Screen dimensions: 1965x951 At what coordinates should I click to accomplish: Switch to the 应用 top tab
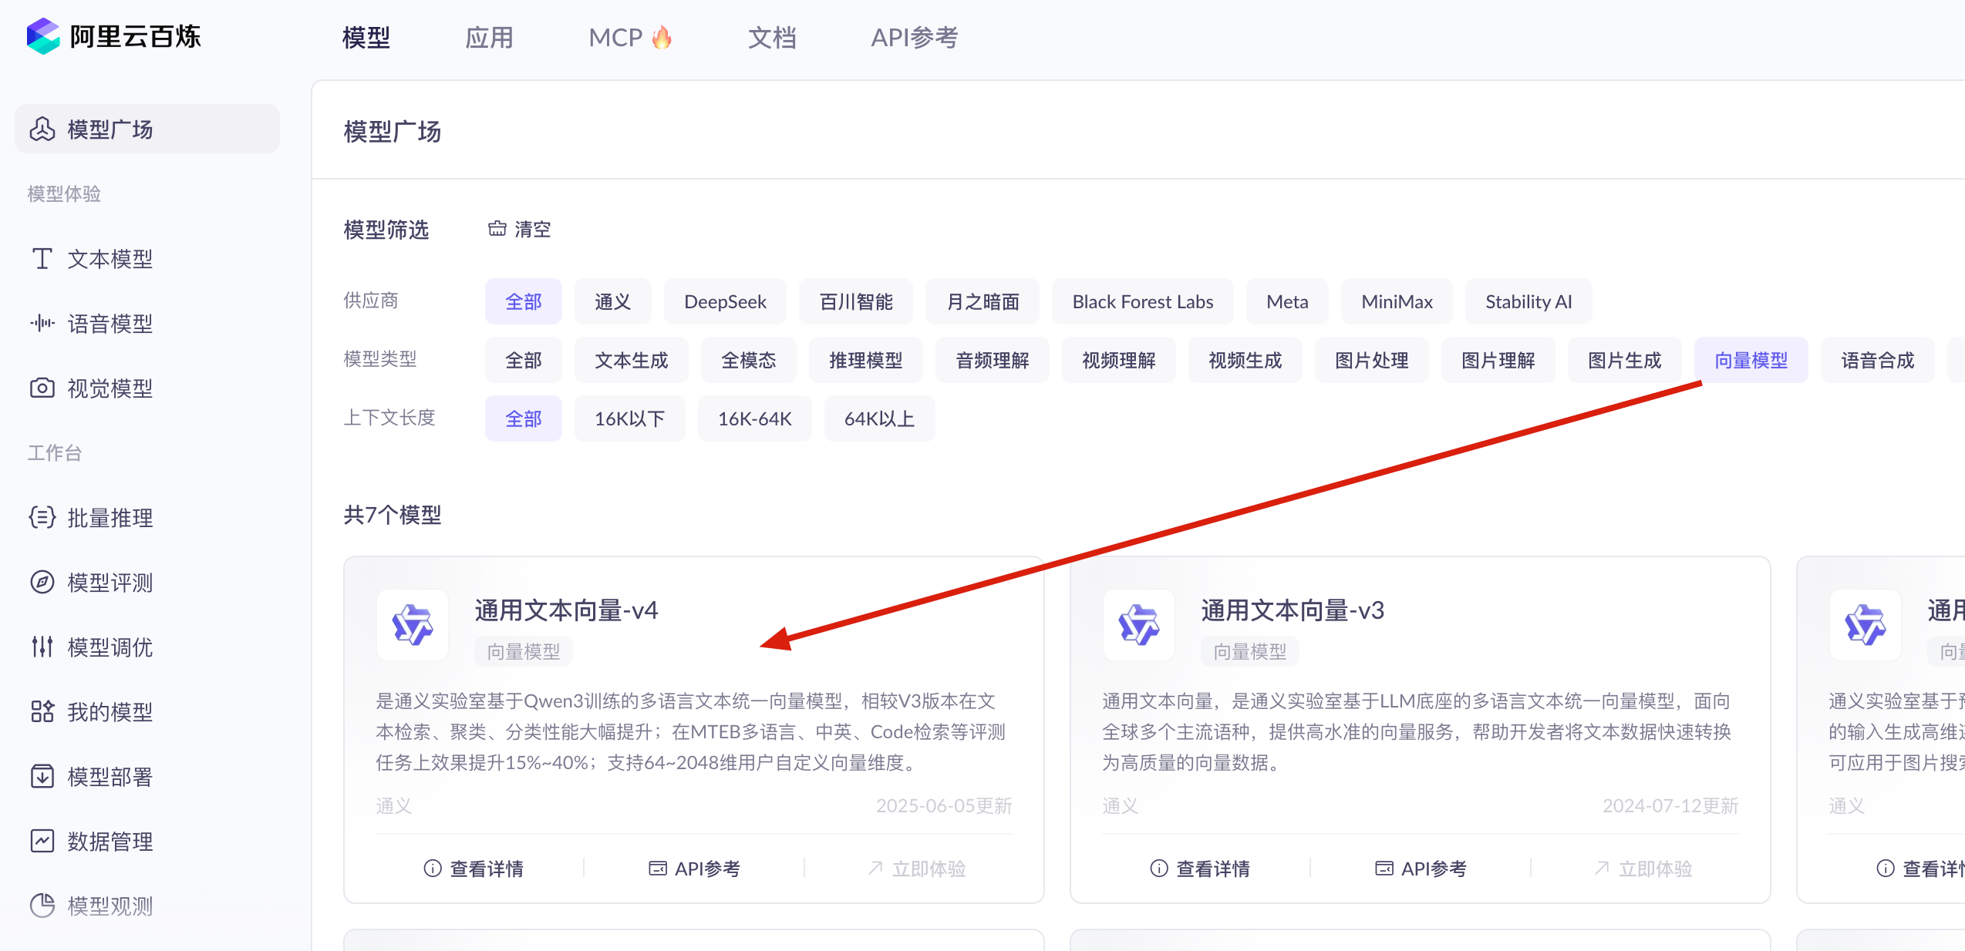click(489, 37)
